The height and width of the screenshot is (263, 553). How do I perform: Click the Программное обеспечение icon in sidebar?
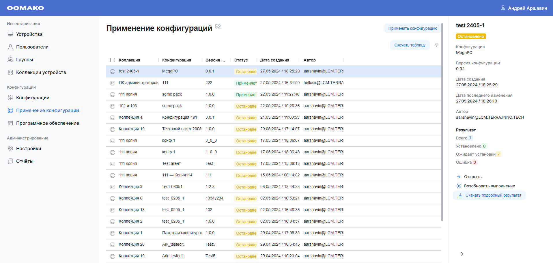[x=10, y=123]
